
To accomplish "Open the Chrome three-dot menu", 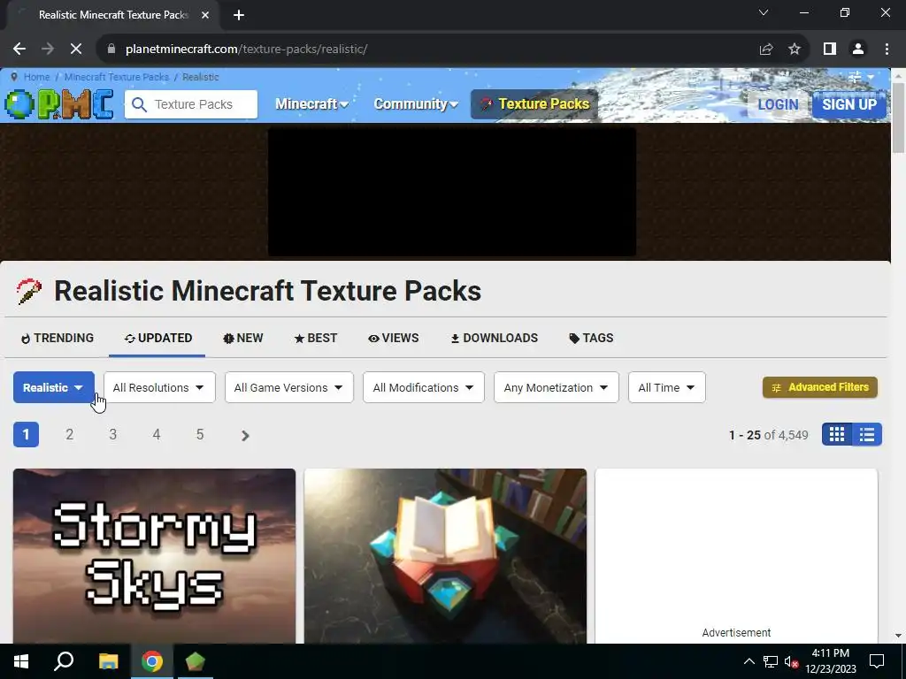I will (887, 50).
